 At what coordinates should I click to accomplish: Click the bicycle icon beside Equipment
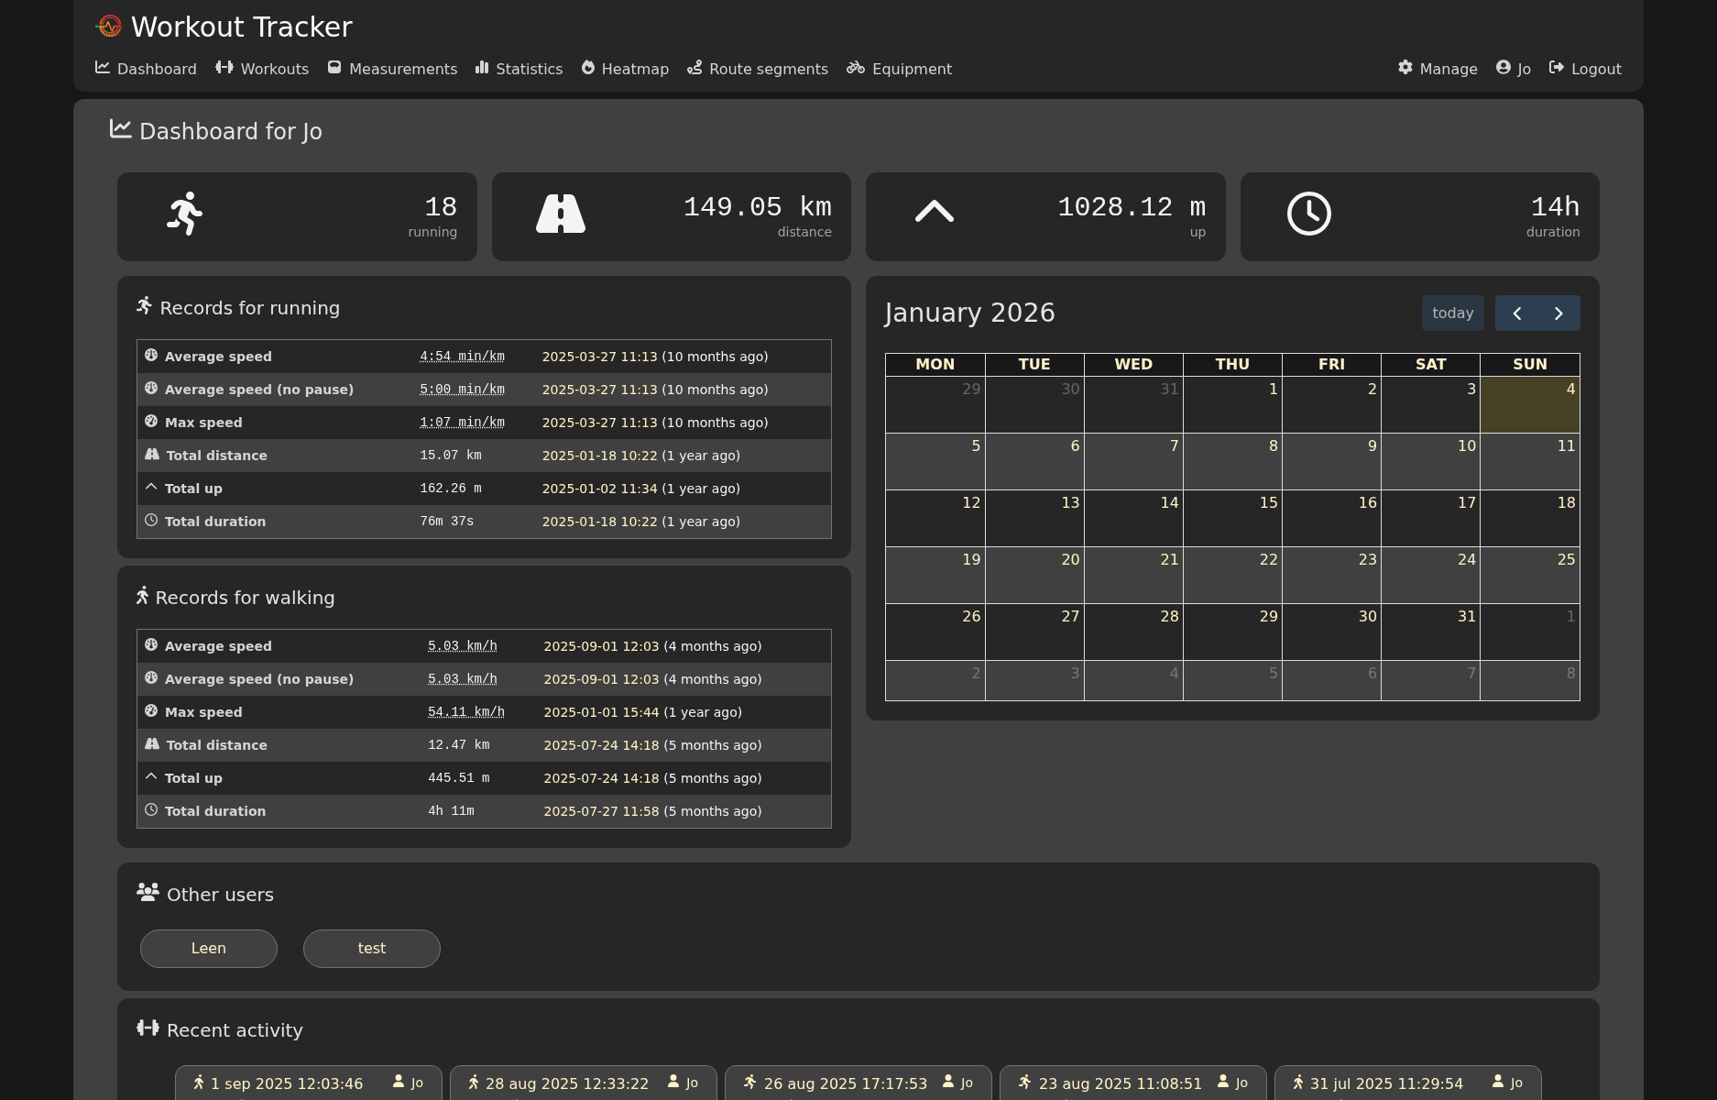855,68
